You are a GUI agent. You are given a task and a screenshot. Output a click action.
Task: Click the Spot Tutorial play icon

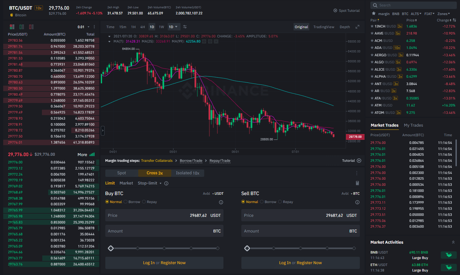click(335, 11)
